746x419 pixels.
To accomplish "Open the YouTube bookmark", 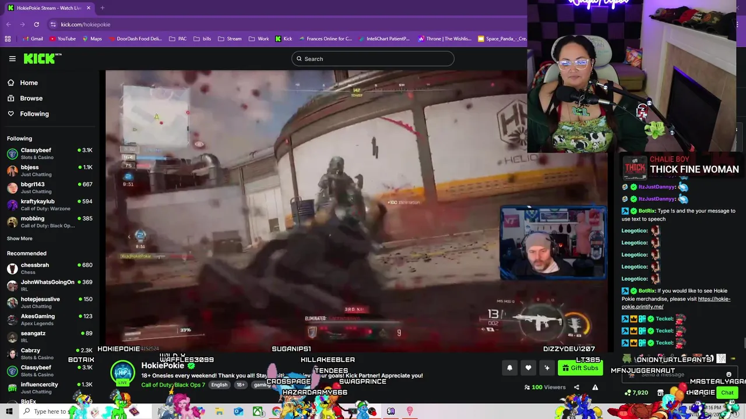I will pos(63,39).
